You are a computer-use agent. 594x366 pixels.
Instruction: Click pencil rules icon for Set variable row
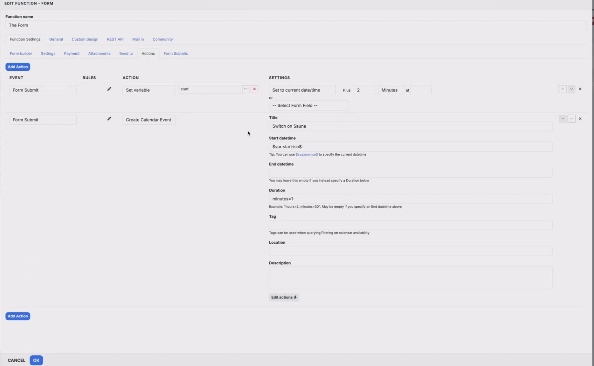click(x=109, y=89)
